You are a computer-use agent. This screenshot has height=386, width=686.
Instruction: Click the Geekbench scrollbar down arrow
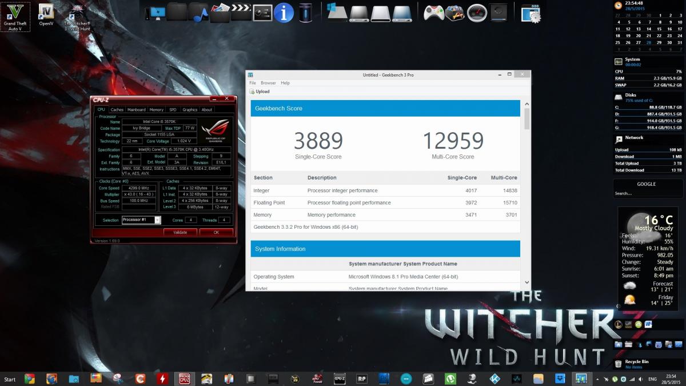[527, 282]
